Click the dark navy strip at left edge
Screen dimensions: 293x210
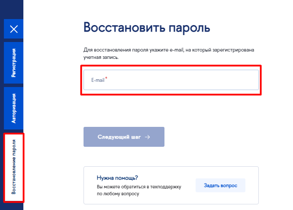point(2,104)
